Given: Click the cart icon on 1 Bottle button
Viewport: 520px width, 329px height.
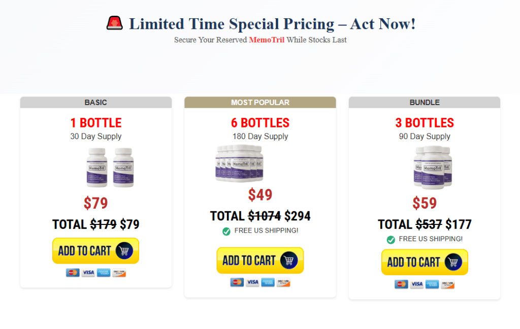Looking at the screenshot, I should [124, 251].
